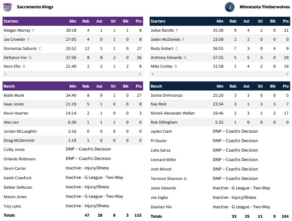Click Malik Monk in the Kings bench
Viewport: 292px width, 221px height.
pyautogui.click(x=14, y=95)
